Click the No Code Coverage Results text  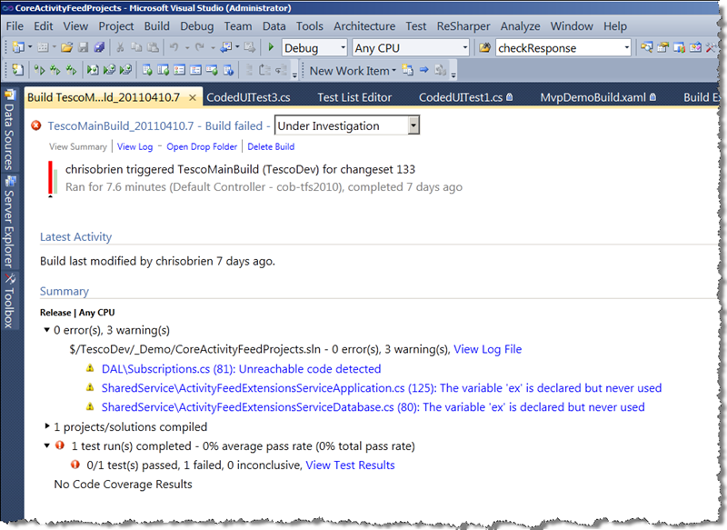[x=123, y=484]
